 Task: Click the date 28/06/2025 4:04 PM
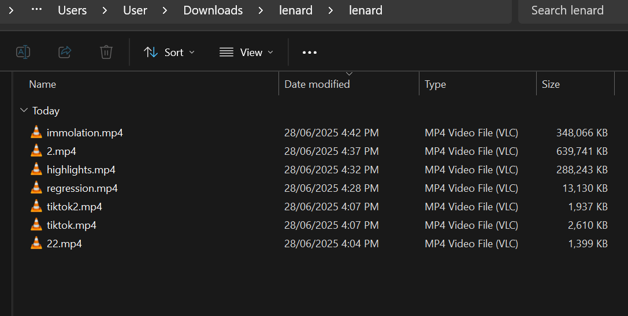click(x=331, y=244)
